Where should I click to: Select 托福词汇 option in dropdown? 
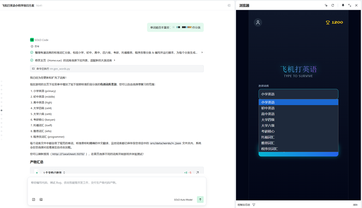pos(268,137)
